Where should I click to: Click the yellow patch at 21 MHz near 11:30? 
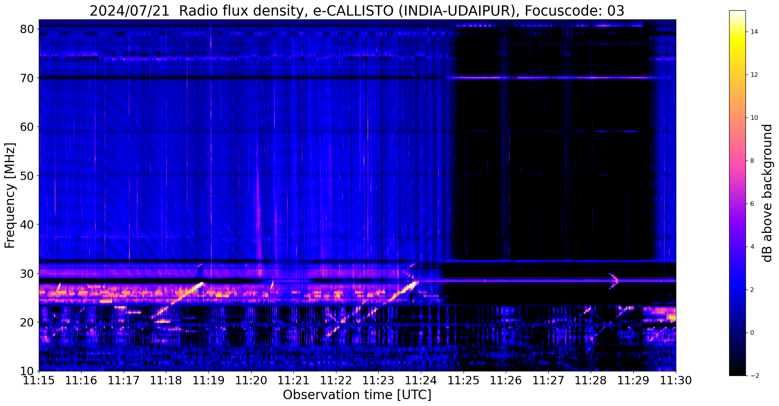(671, 317)
